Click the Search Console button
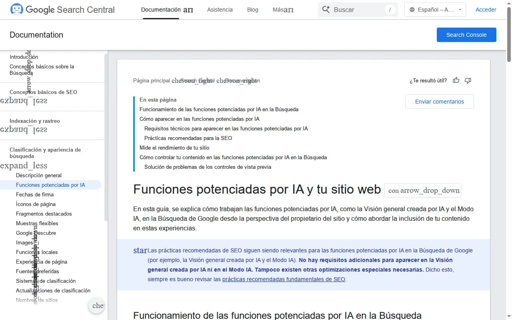The image size is (512, 320). click(x=466, y=35)
